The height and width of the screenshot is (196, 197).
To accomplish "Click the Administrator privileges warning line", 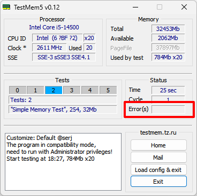I will click(59, 152).
